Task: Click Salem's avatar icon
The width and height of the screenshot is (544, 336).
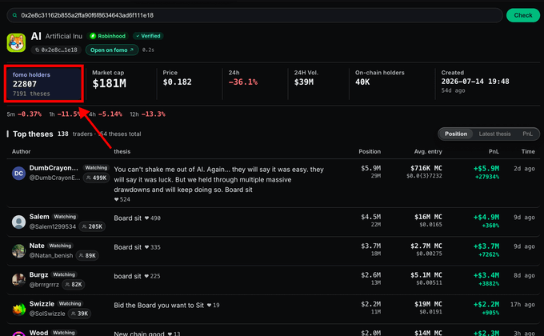Action: click(18, 222)
